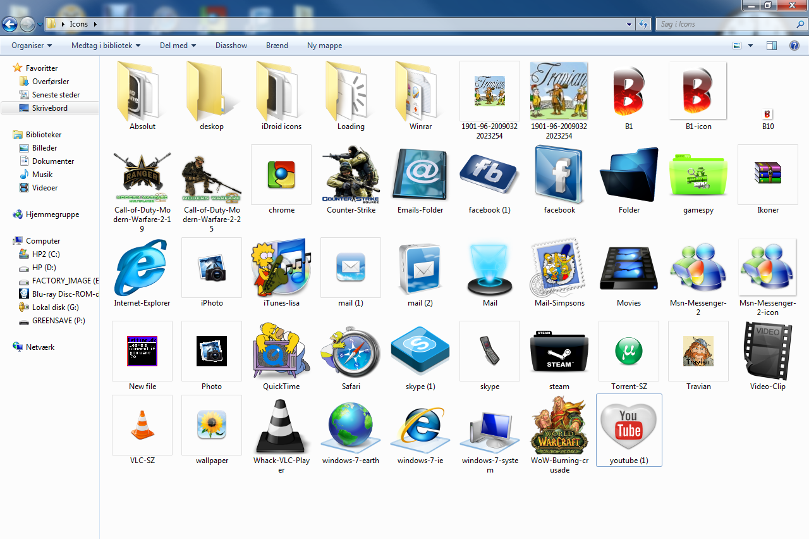809x539 pixels.
Task: Select the Msn-Messenger-2-icon file
Action: (x=768, y=268)
